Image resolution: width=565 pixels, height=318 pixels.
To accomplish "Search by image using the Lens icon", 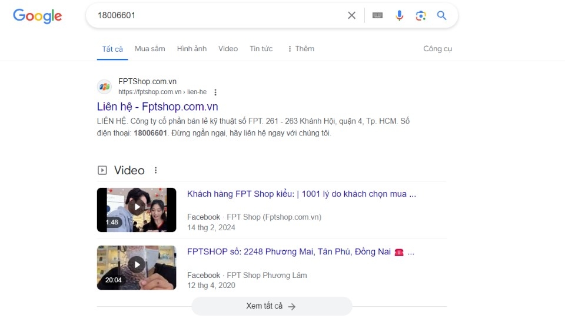I will pos(420,15).
